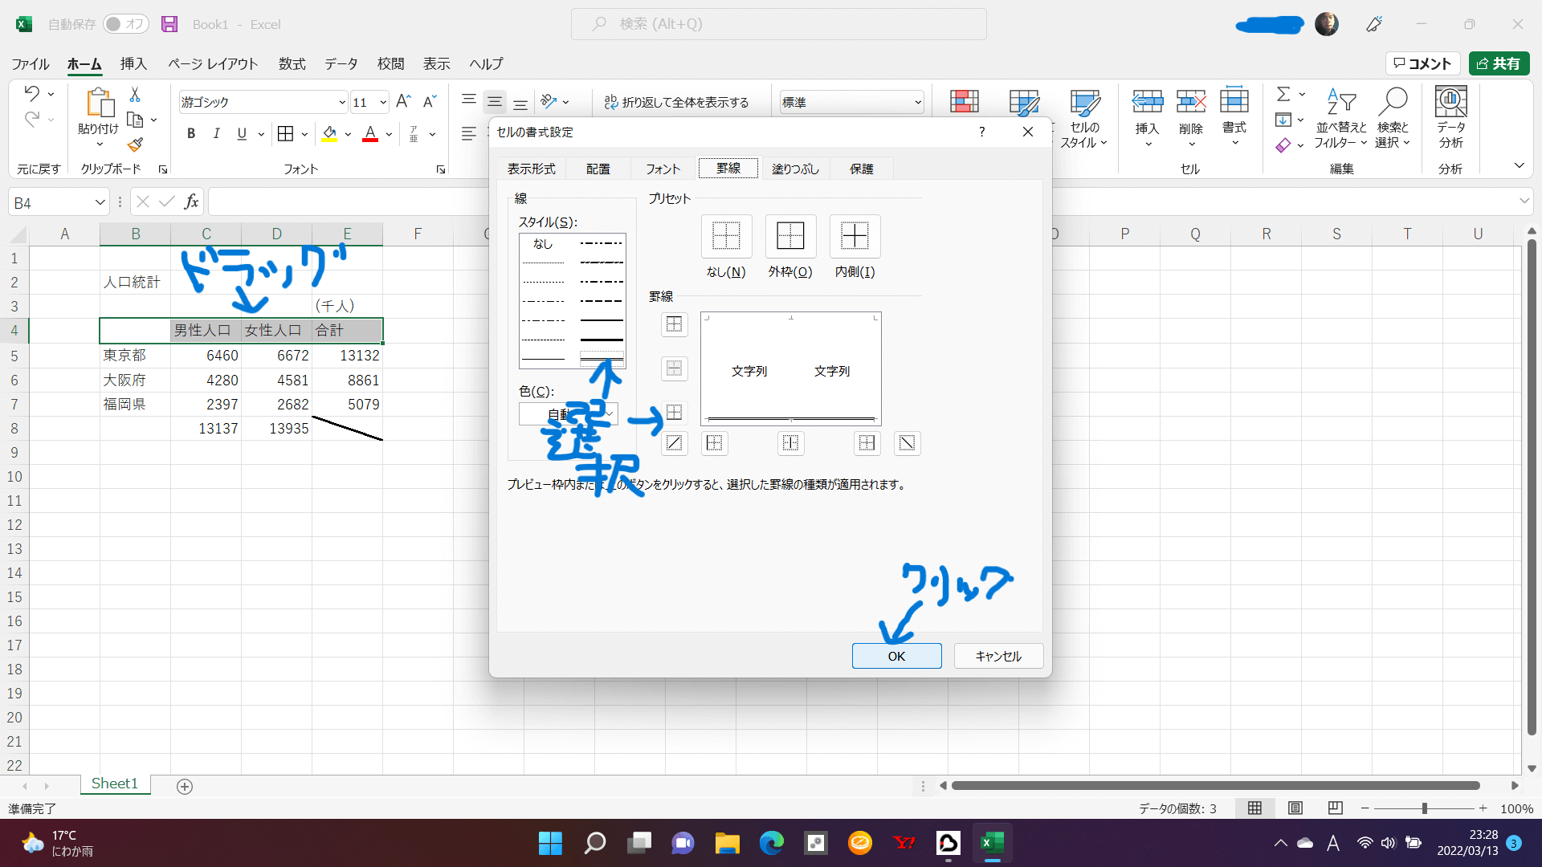Screen dimensions: 1542x867
Task: Select the 内側 inside preset
Action: [x=855, y=236]
